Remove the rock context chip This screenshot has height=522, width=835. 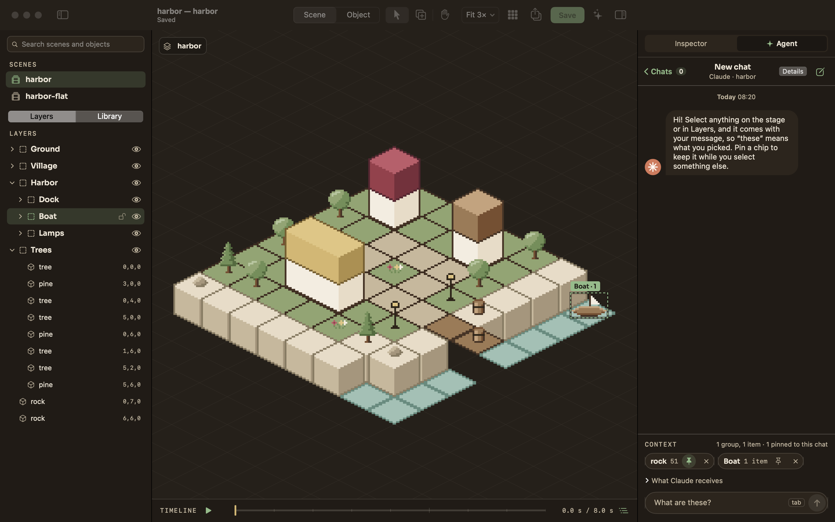coord(706,461)
